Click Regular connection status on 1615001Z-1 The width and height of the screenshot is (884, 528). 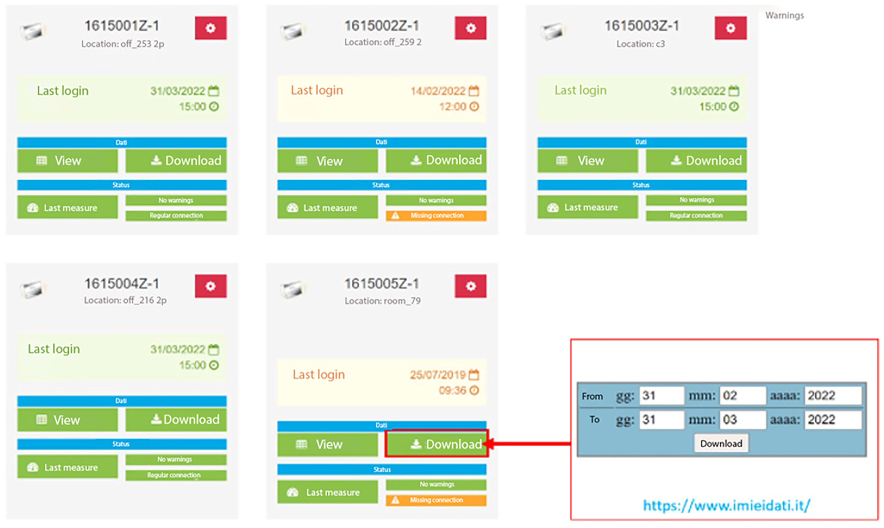[x=176, y=216]
